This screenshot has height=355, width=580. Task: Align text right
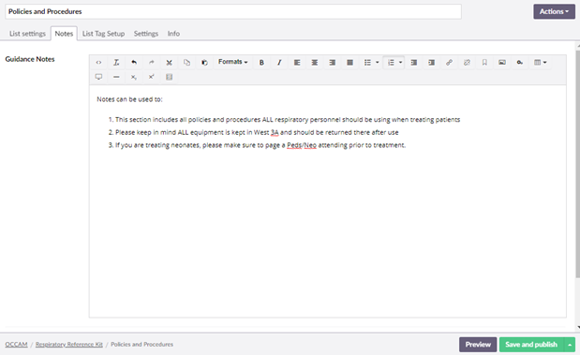[x=333, y=63]
